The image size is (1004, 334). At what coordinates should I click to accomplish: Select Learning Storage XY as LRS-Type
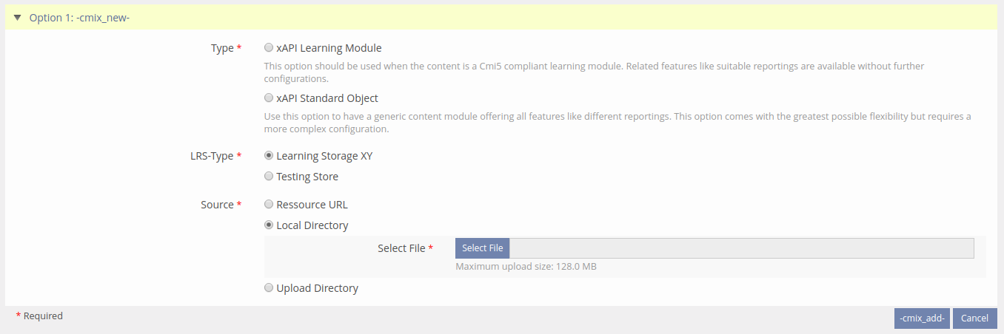[269, 156]
